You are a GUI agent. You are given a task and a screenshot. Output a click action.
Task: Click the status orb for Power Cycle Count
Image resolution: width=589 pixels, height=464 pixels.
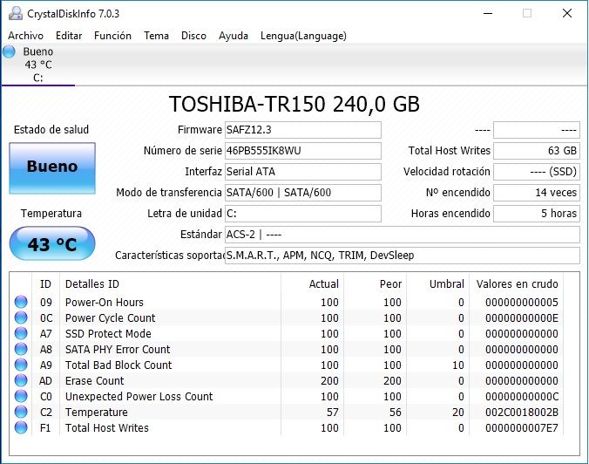point(20,318)
